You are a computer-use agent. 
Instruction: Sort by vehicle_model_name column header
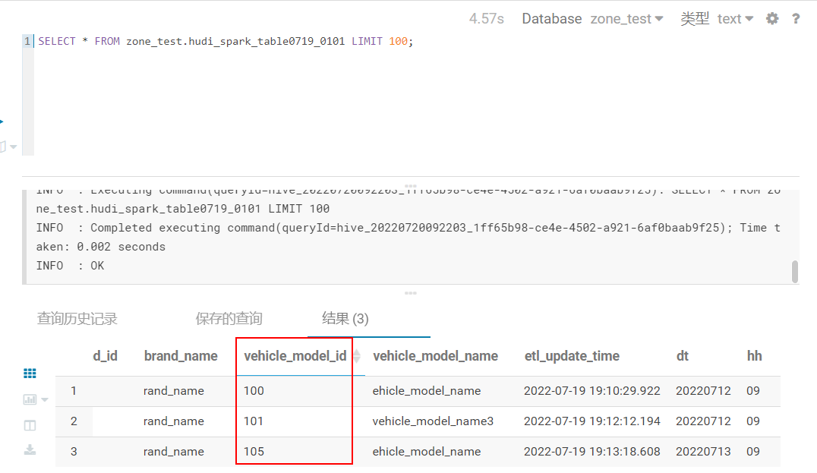click(436, 356)
